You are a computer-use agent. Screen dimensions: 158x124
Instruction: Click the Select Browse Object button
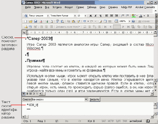(155, 87)
